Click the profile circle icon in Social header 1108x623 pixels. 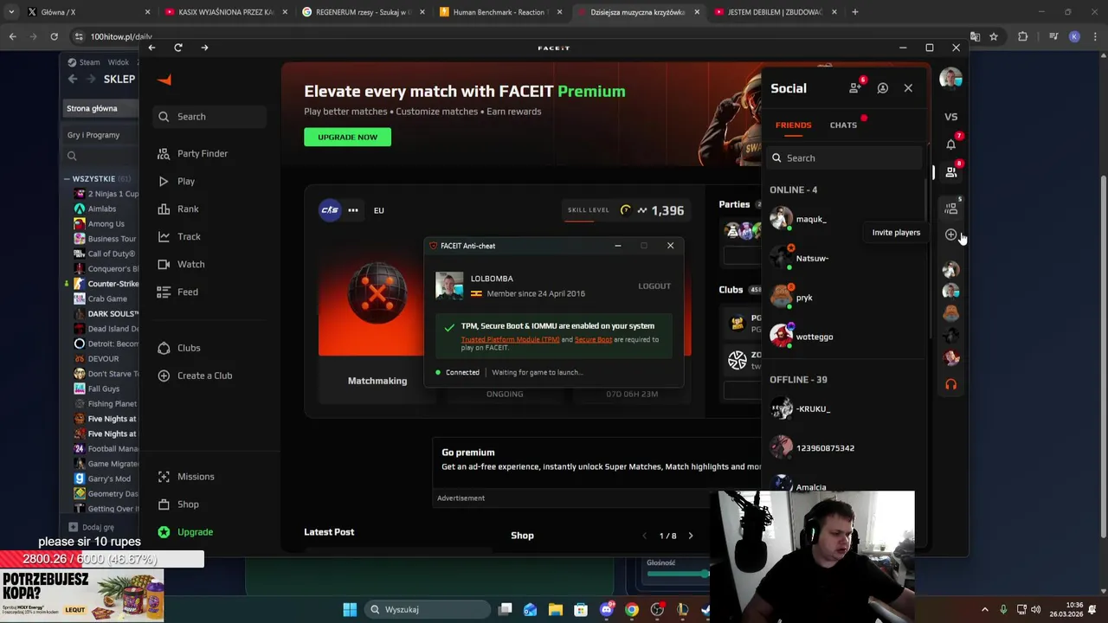tap(882, 88)
